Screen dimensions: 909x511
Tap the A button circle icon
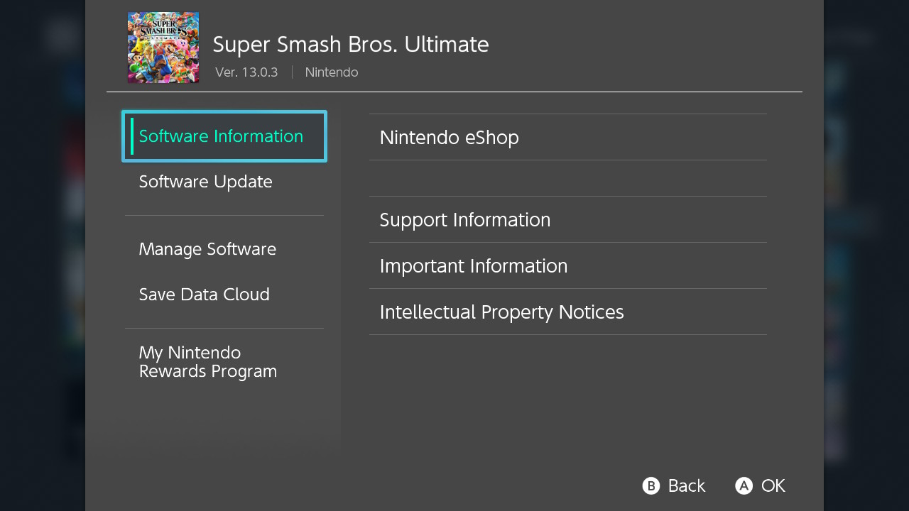(744, 485)
